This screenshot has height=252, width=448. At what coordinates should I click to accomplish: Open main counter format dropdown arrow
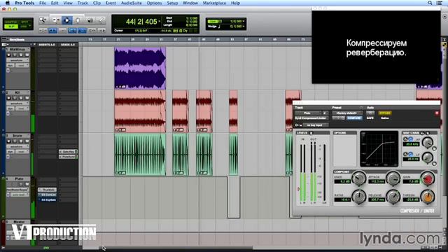coord(159,22)
